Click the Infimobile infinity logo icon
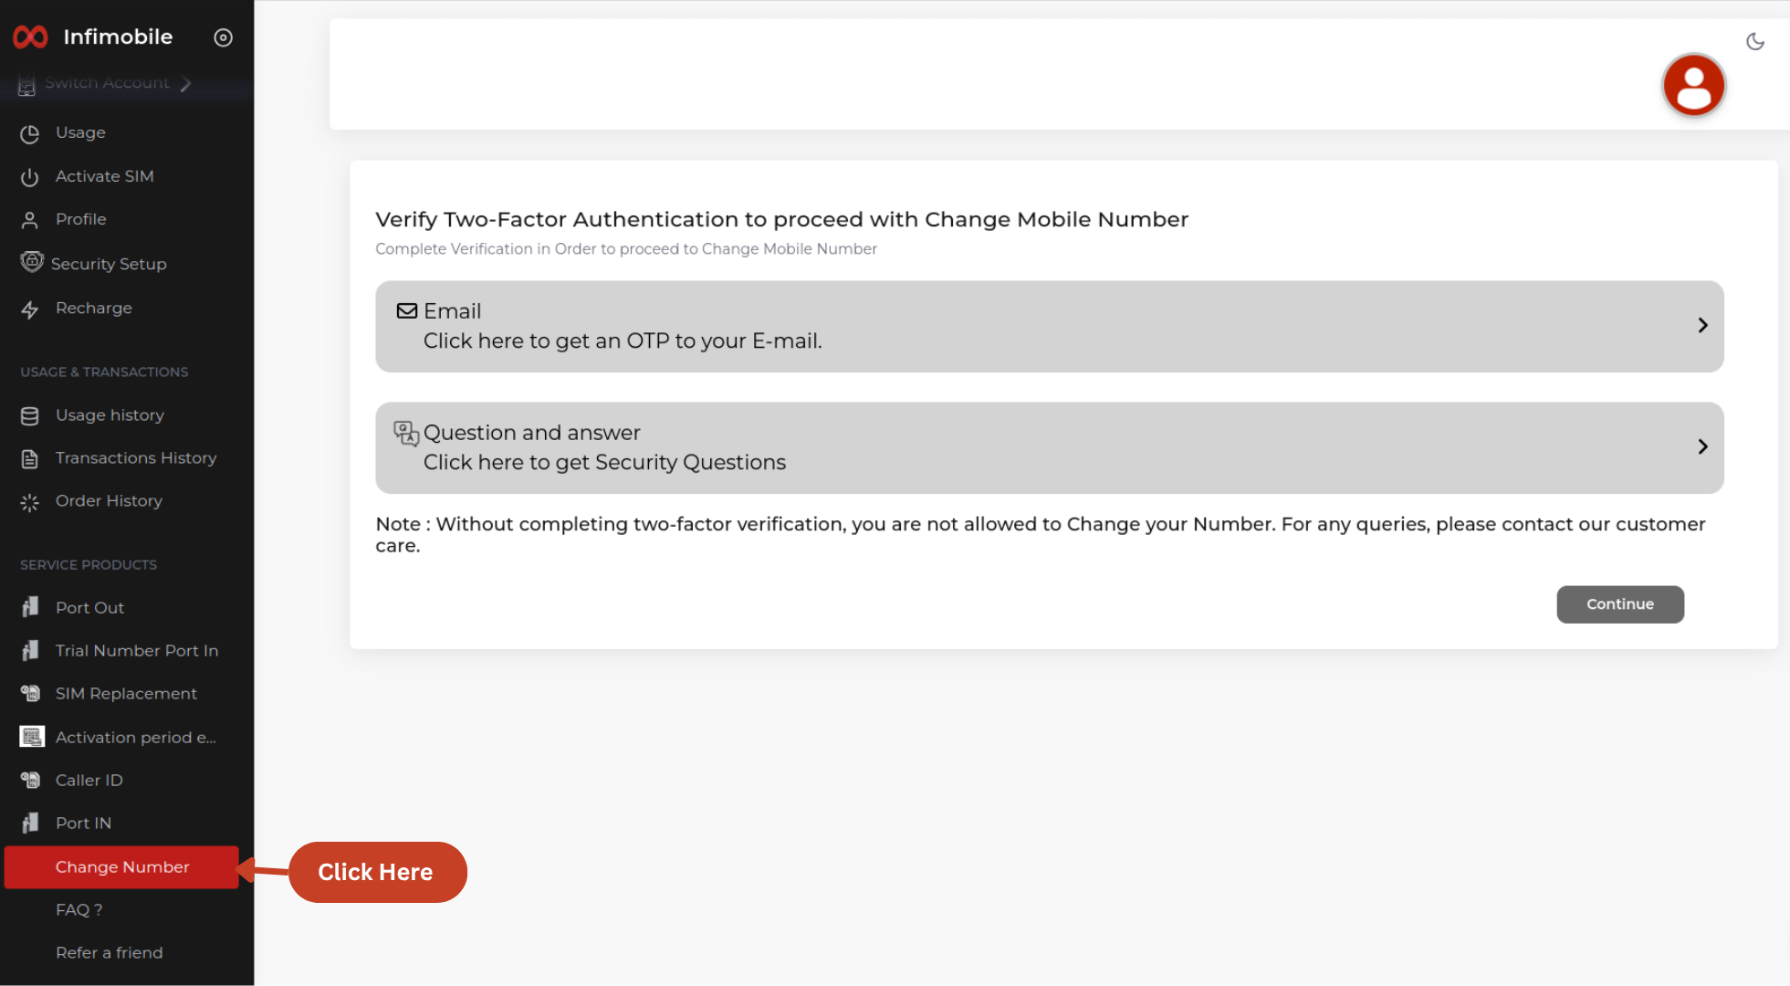The width and height of the screenshot is (1790, 986). click(x=30, y=37)
